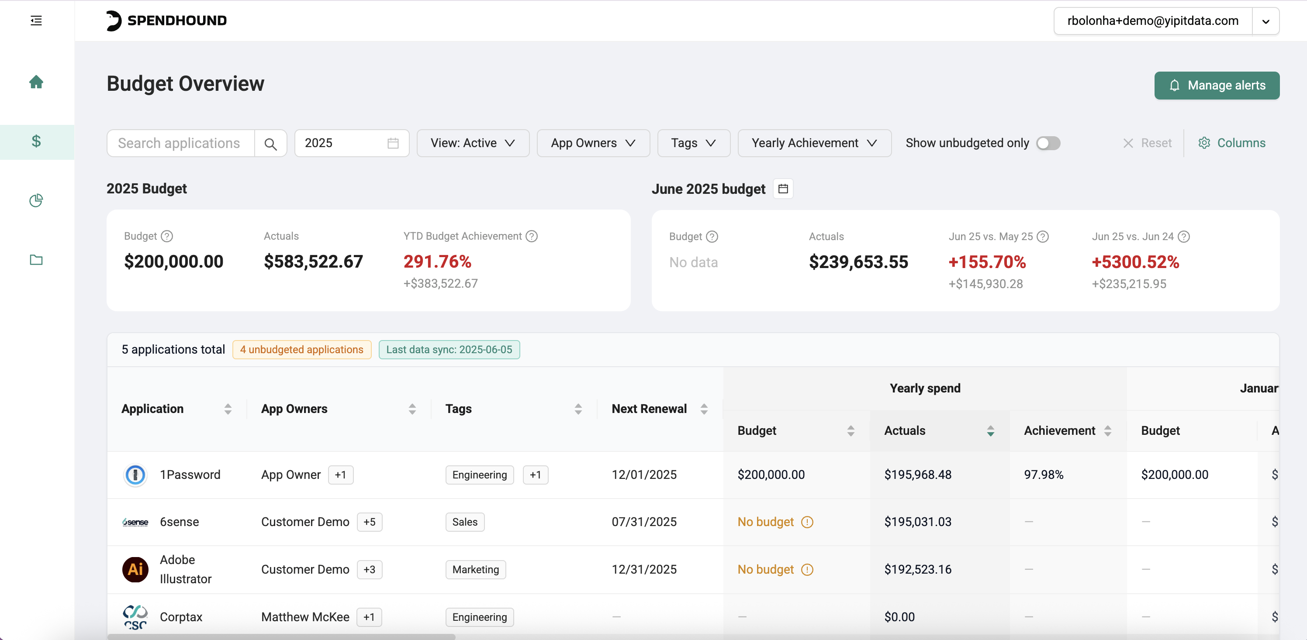Open the Yearly Achievement dropdown
This screenshot has width=1307, height=640.
click(814, 144)
